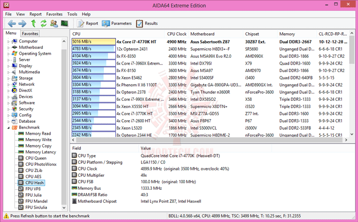This screenshot has width=358, height=222.
Task: Sort by CPU Clock column header
Action: (x=176, y=34)
